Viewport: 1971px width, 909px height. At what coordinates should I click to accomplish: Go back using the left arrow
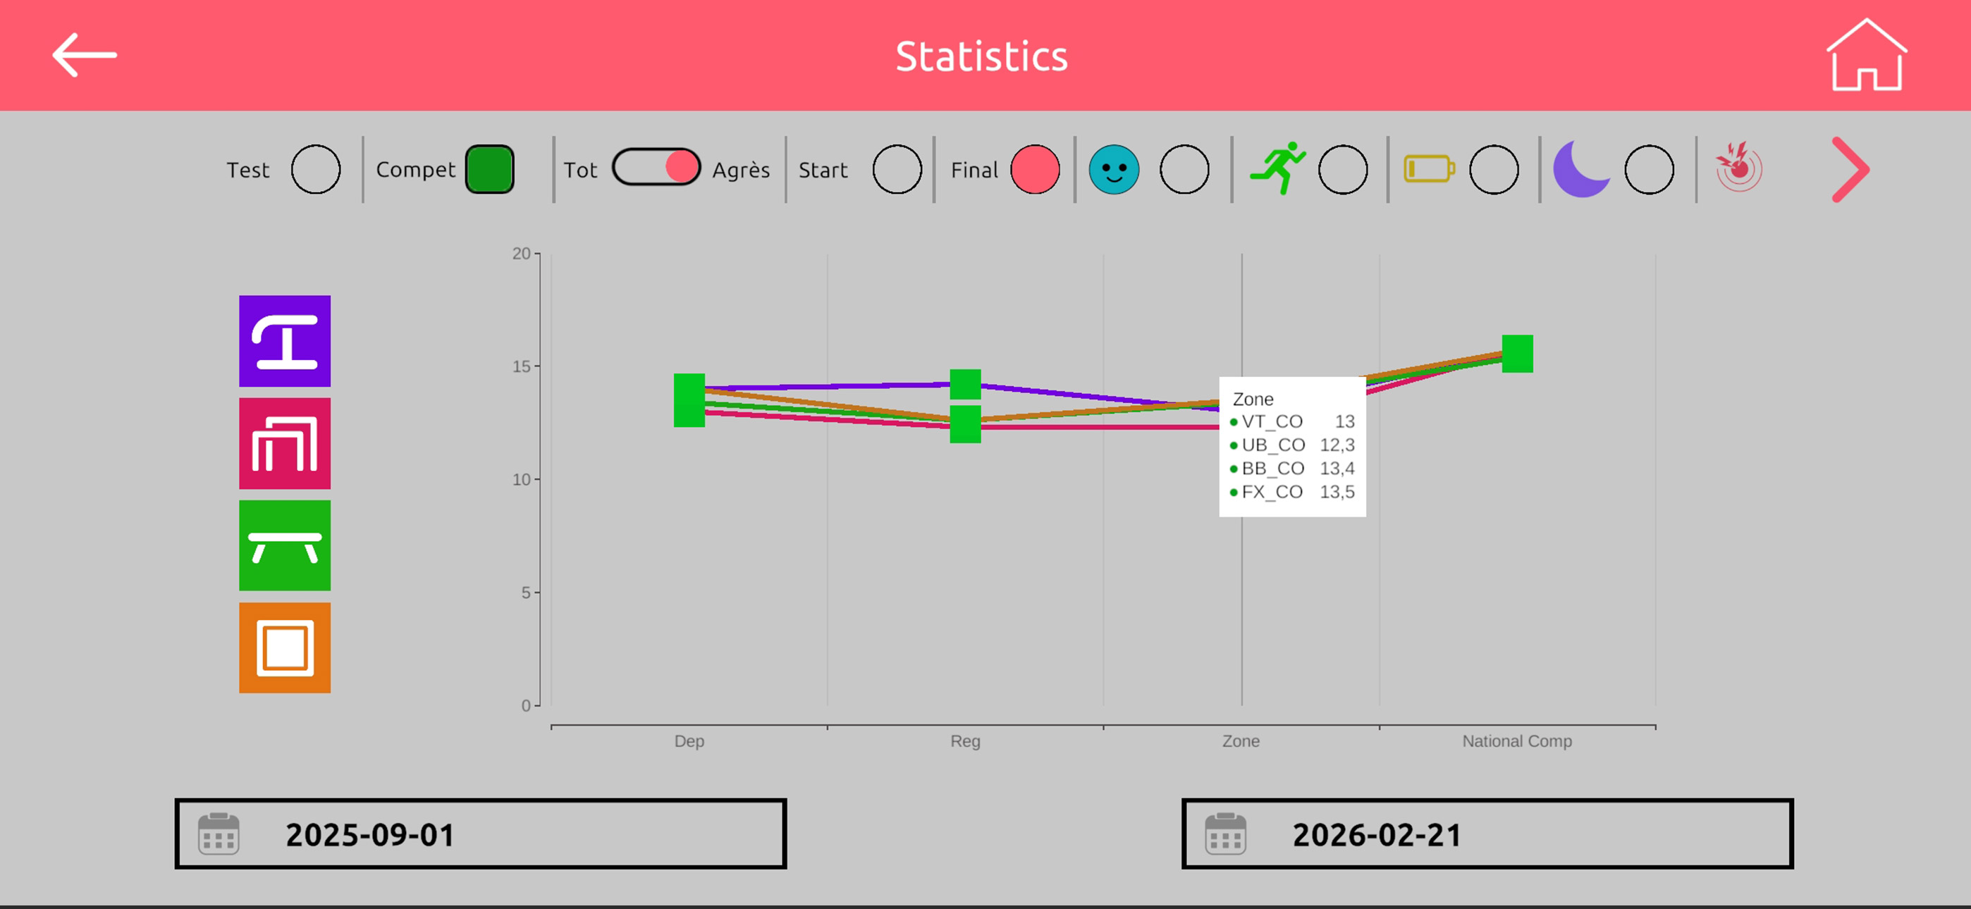pos(84,55)
